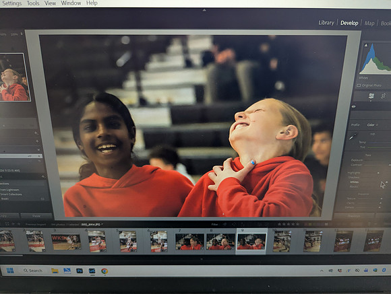The height and width of the screenshot is (294, 391).
Task: Open Photoshop from the taskbar
Action: coord(80,270)
